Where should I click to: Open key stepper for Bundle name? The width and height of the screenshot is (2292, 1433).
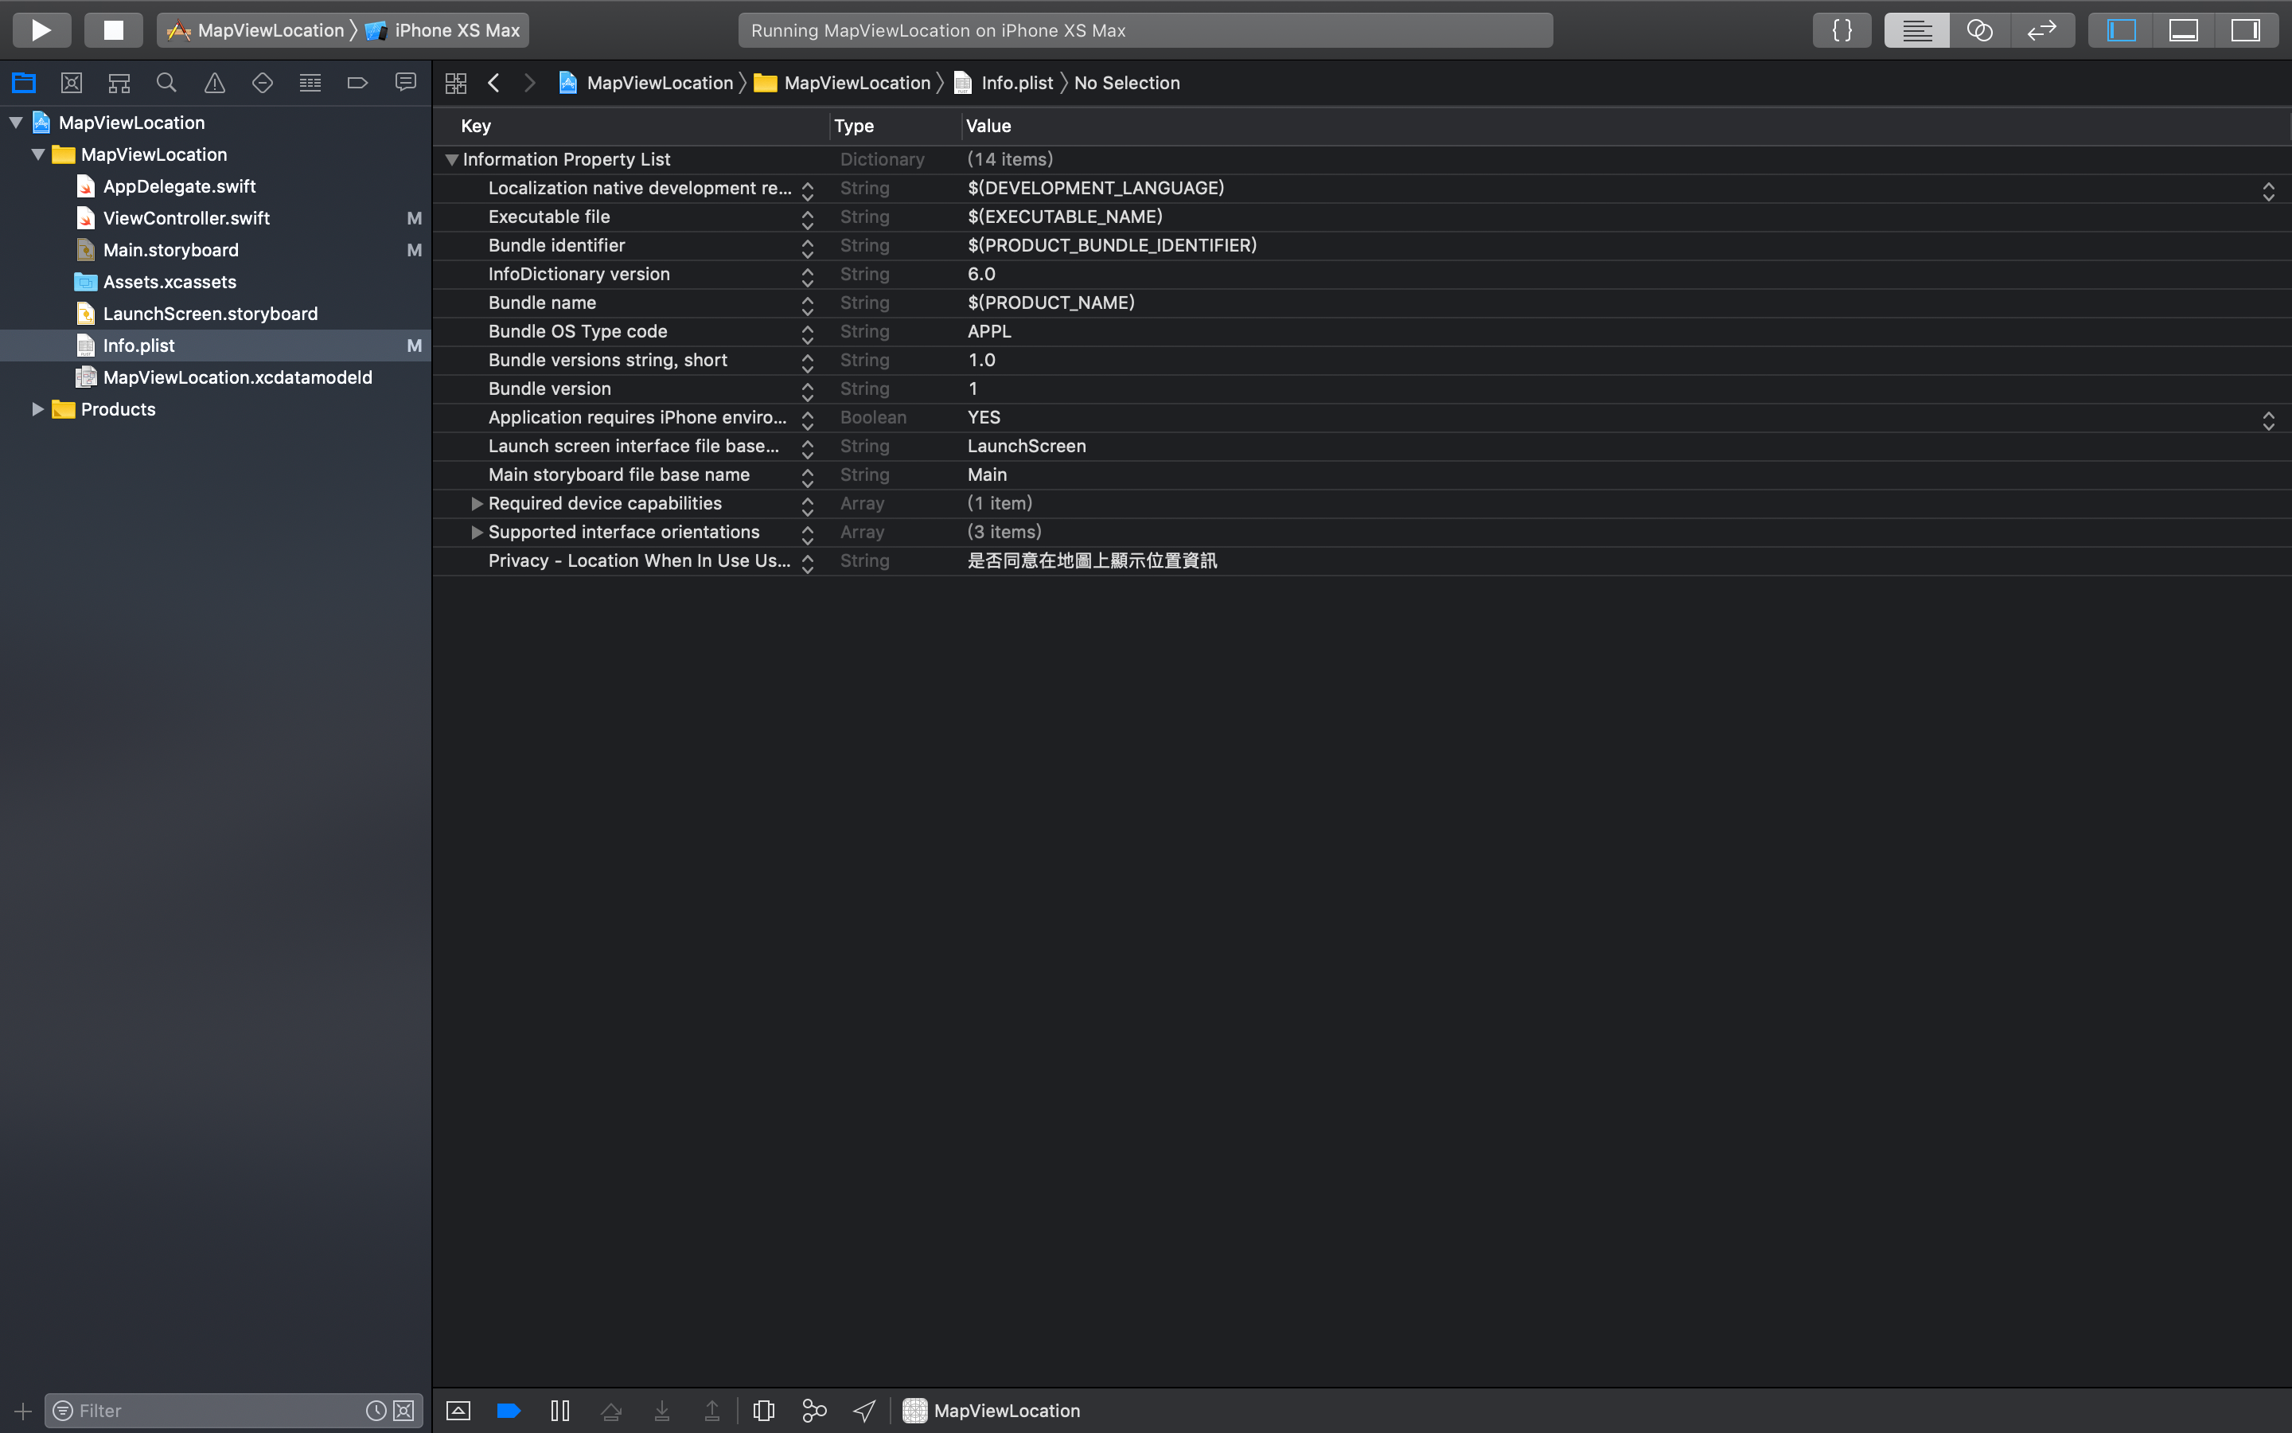coord(808,307)
